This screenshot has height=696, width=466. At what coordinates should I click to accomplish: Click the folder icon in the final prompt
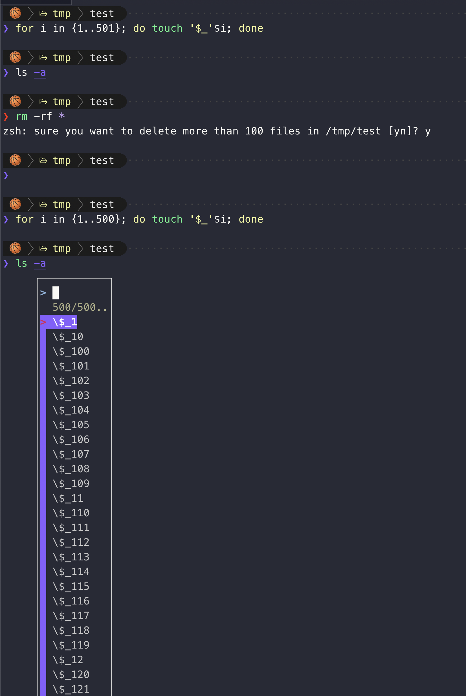click(x=43, y=249)
